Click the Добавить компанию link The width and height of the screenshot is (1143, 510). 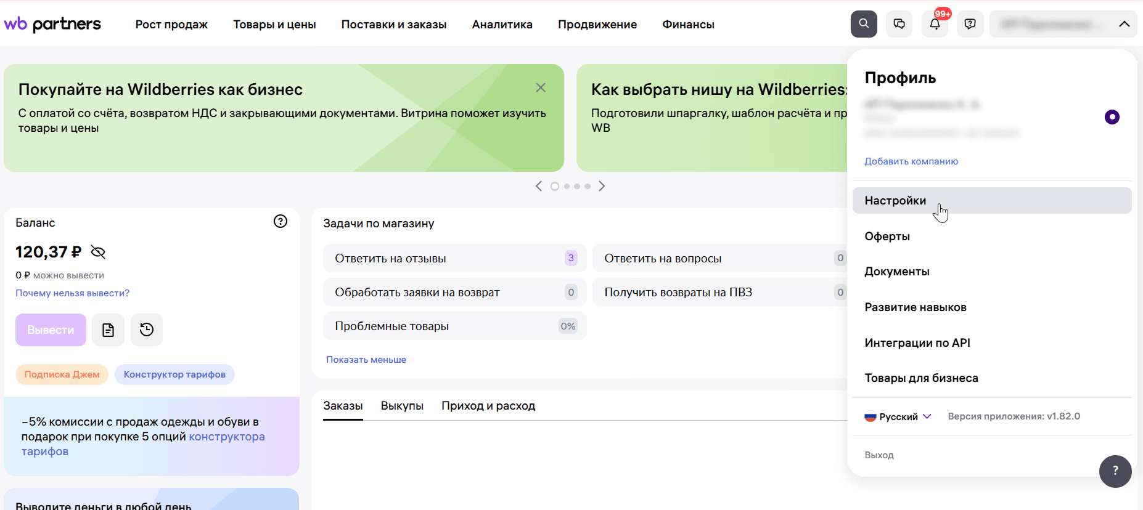tap(911, 161)
